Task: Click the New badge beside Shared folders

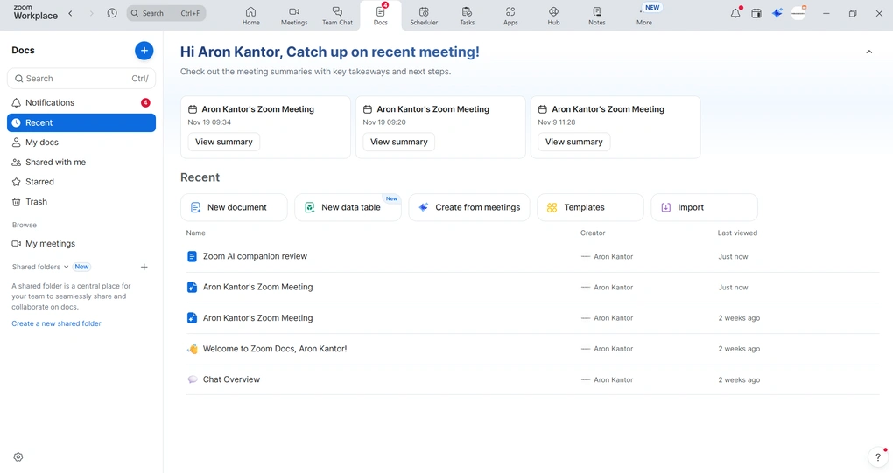Action: click(82, 267)
